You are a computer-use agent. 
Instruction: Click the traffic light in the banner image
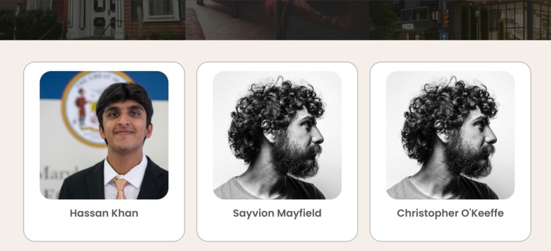(446, 19)
